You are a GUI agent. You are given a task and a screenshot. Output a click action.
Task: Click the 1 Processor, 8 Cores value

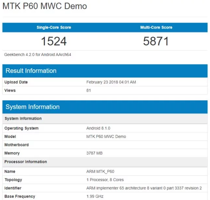[105, 180]
